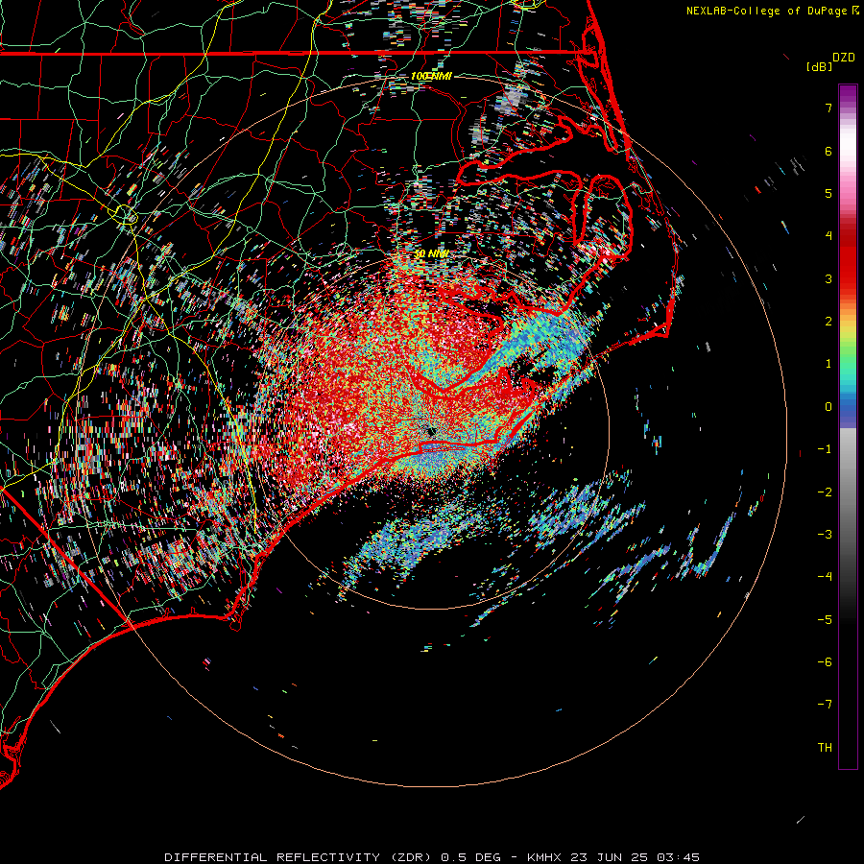Image resolution: width=864 pixels, height=864 pixels.
Task: Click the (ZDR) abbreviation in the caption
Action: 413,857
